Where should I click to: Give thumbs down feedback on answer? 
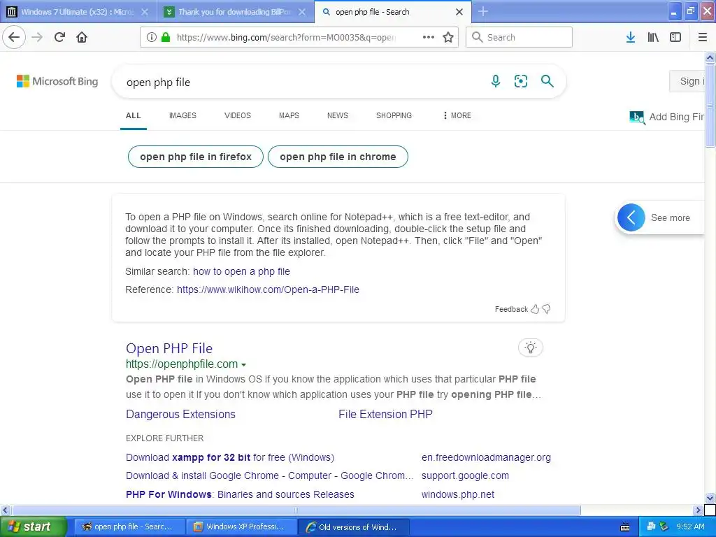pyautogui.click(x=546, y=309)
